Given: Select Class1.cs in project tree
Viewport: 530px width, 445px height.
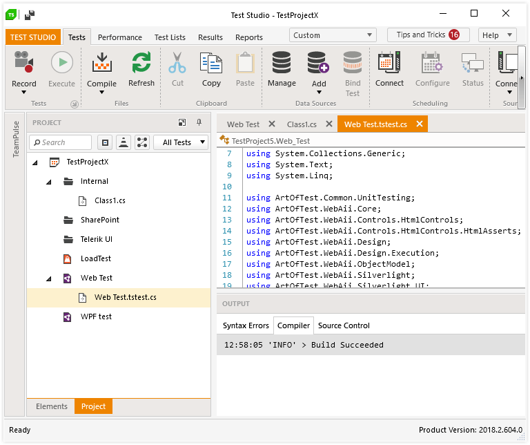Looking at the screenshot, I should (x=110, y=201).
